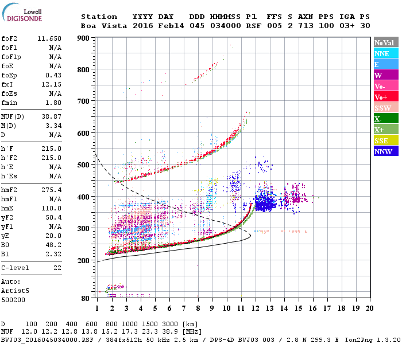The height and width of the screenshot is (344, 402).
Task: Click the 500 km height axis label
Action: pyautogui.click(x=83, y=165)
